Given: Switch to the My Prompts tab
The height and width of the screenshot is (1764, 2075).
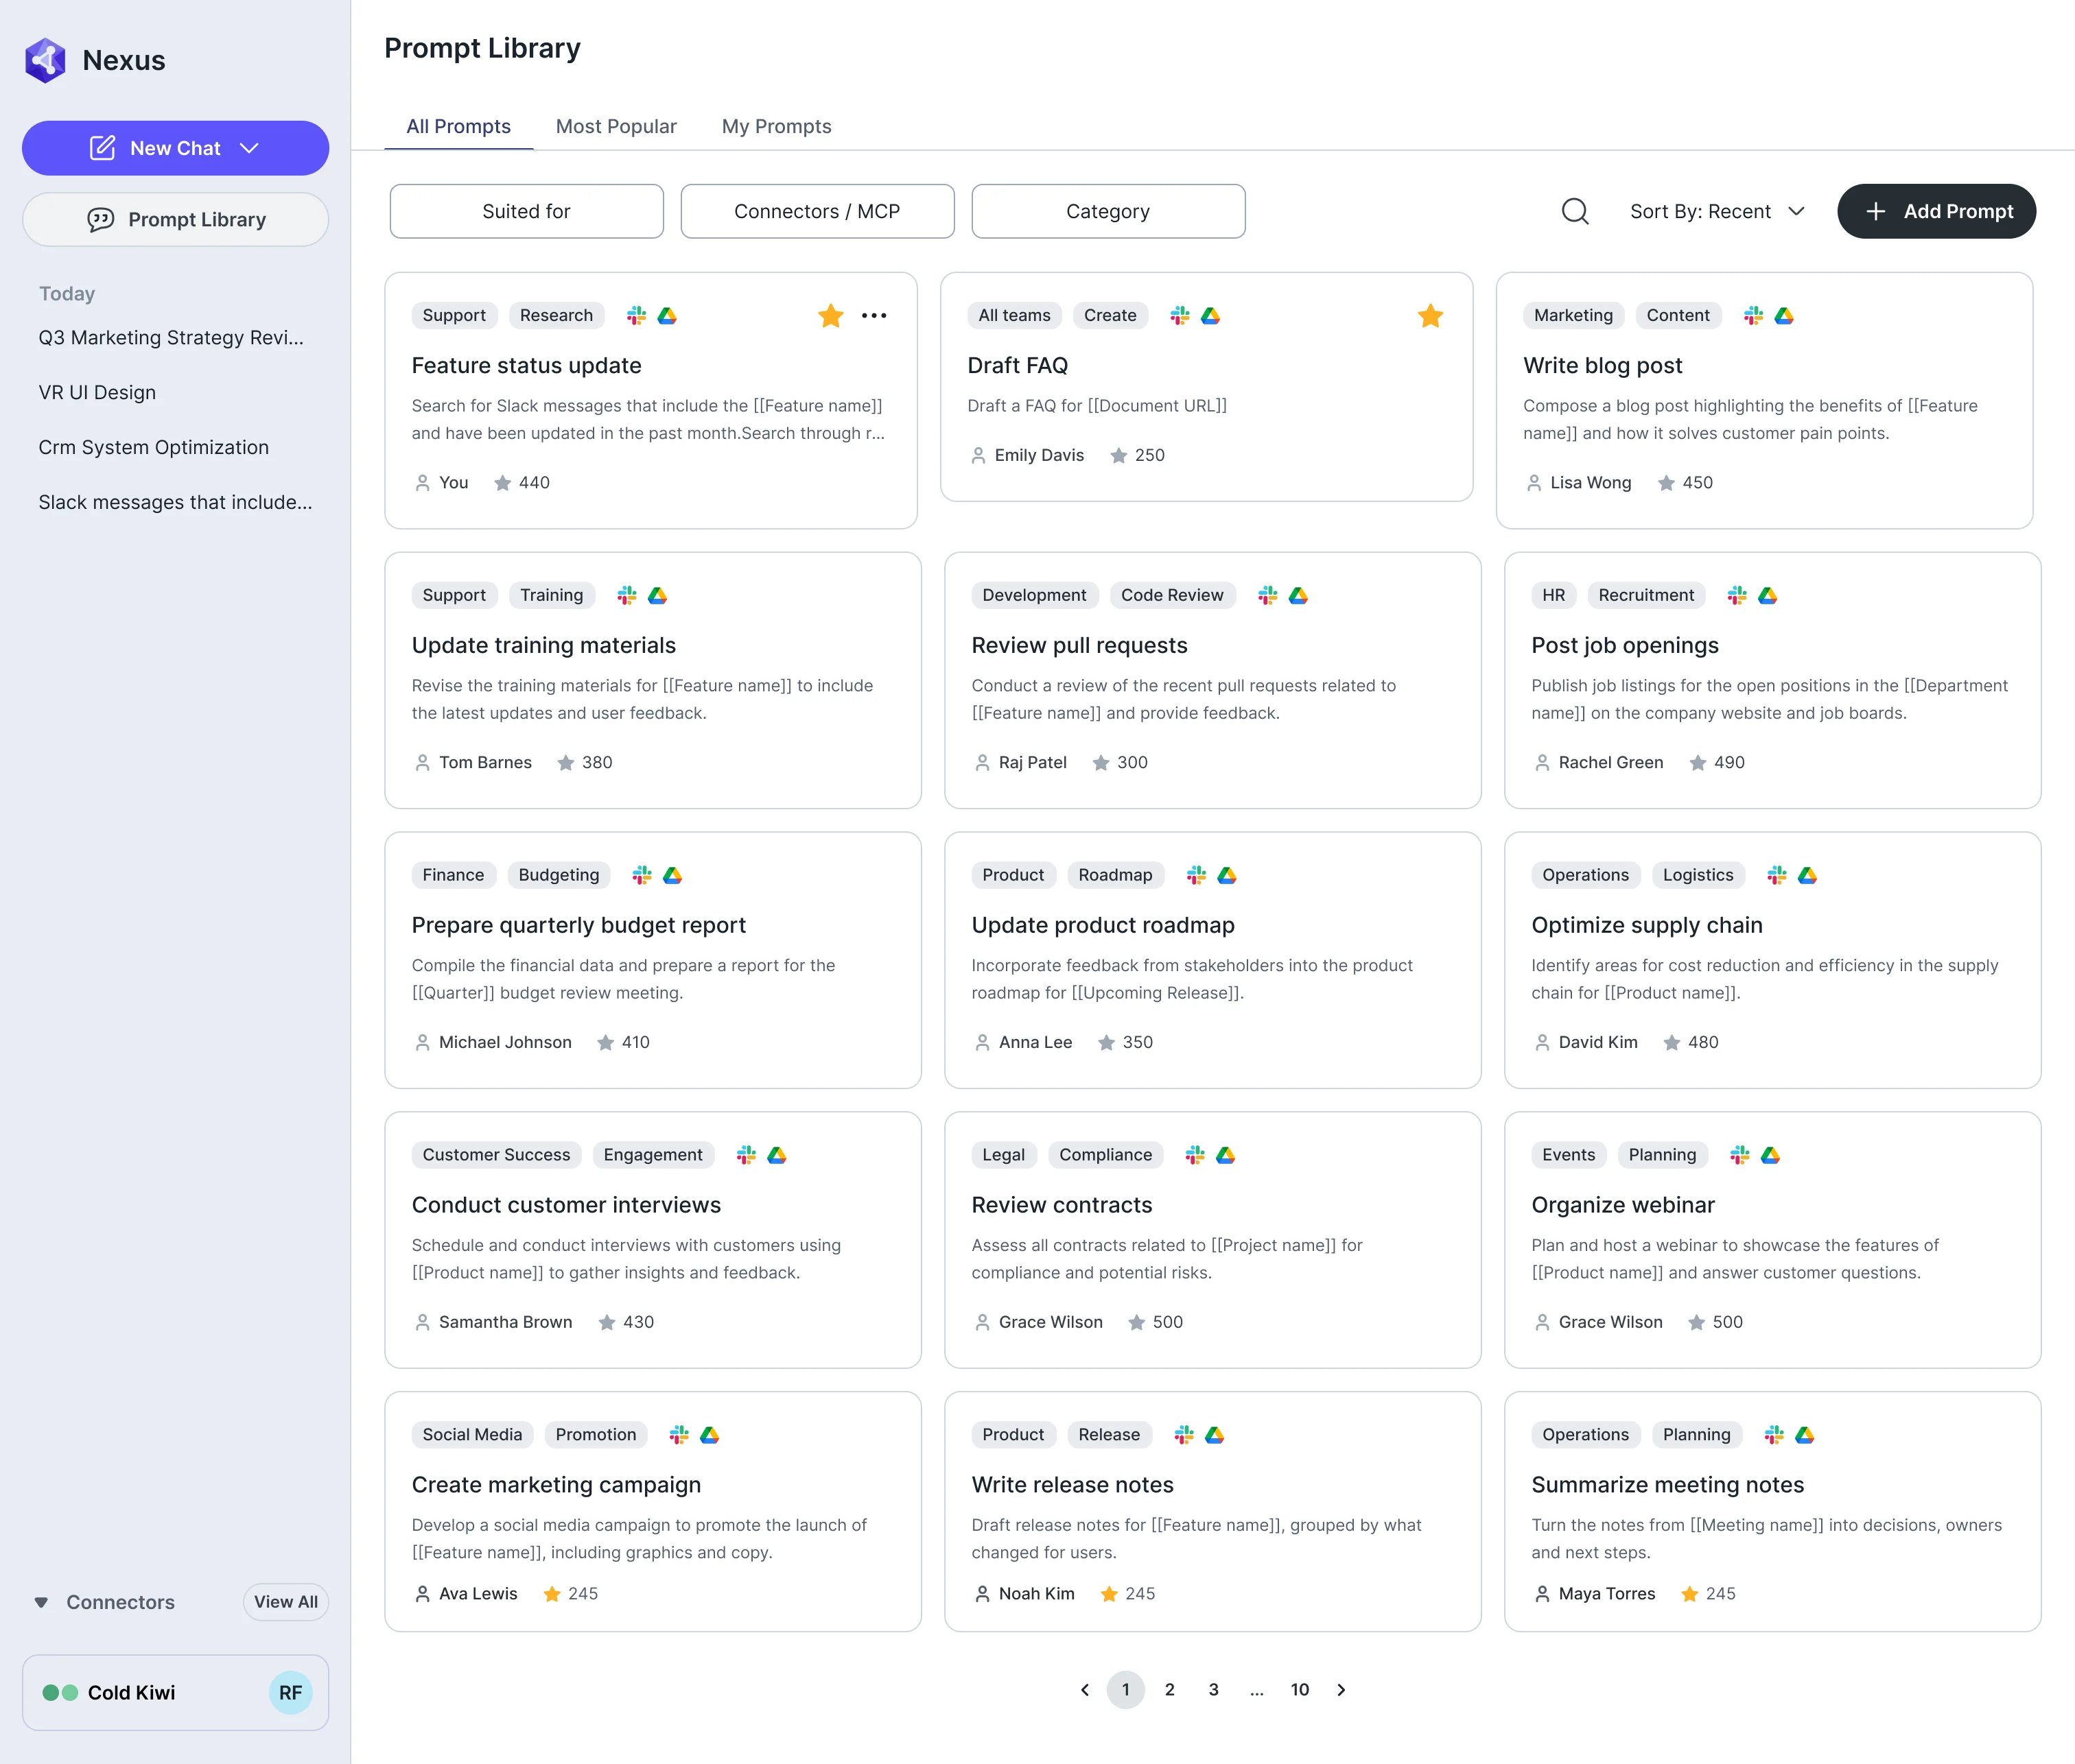Looking at the screenshot, I should click(776, 127).
